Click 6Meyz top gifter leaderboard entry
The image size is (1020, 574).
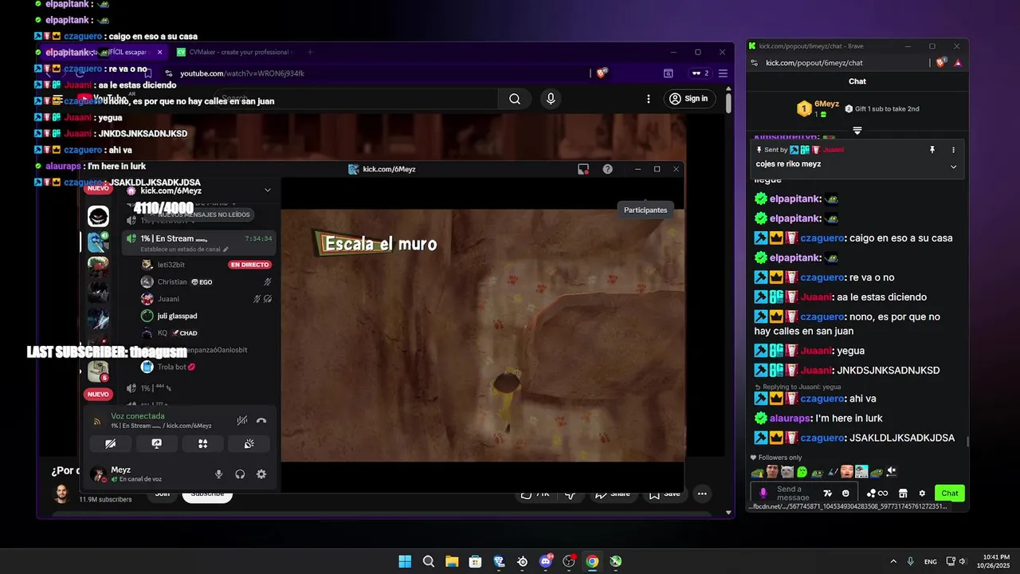[x=818, y=108]
